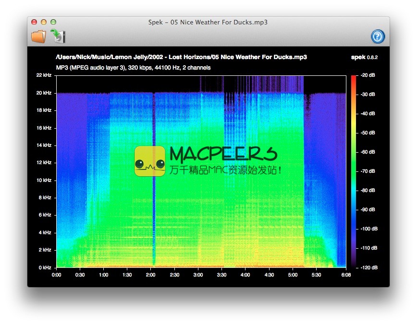
Task: Click the 10 kHz frequency axis label
Action: pyautogui.click(x=44, y=180)
